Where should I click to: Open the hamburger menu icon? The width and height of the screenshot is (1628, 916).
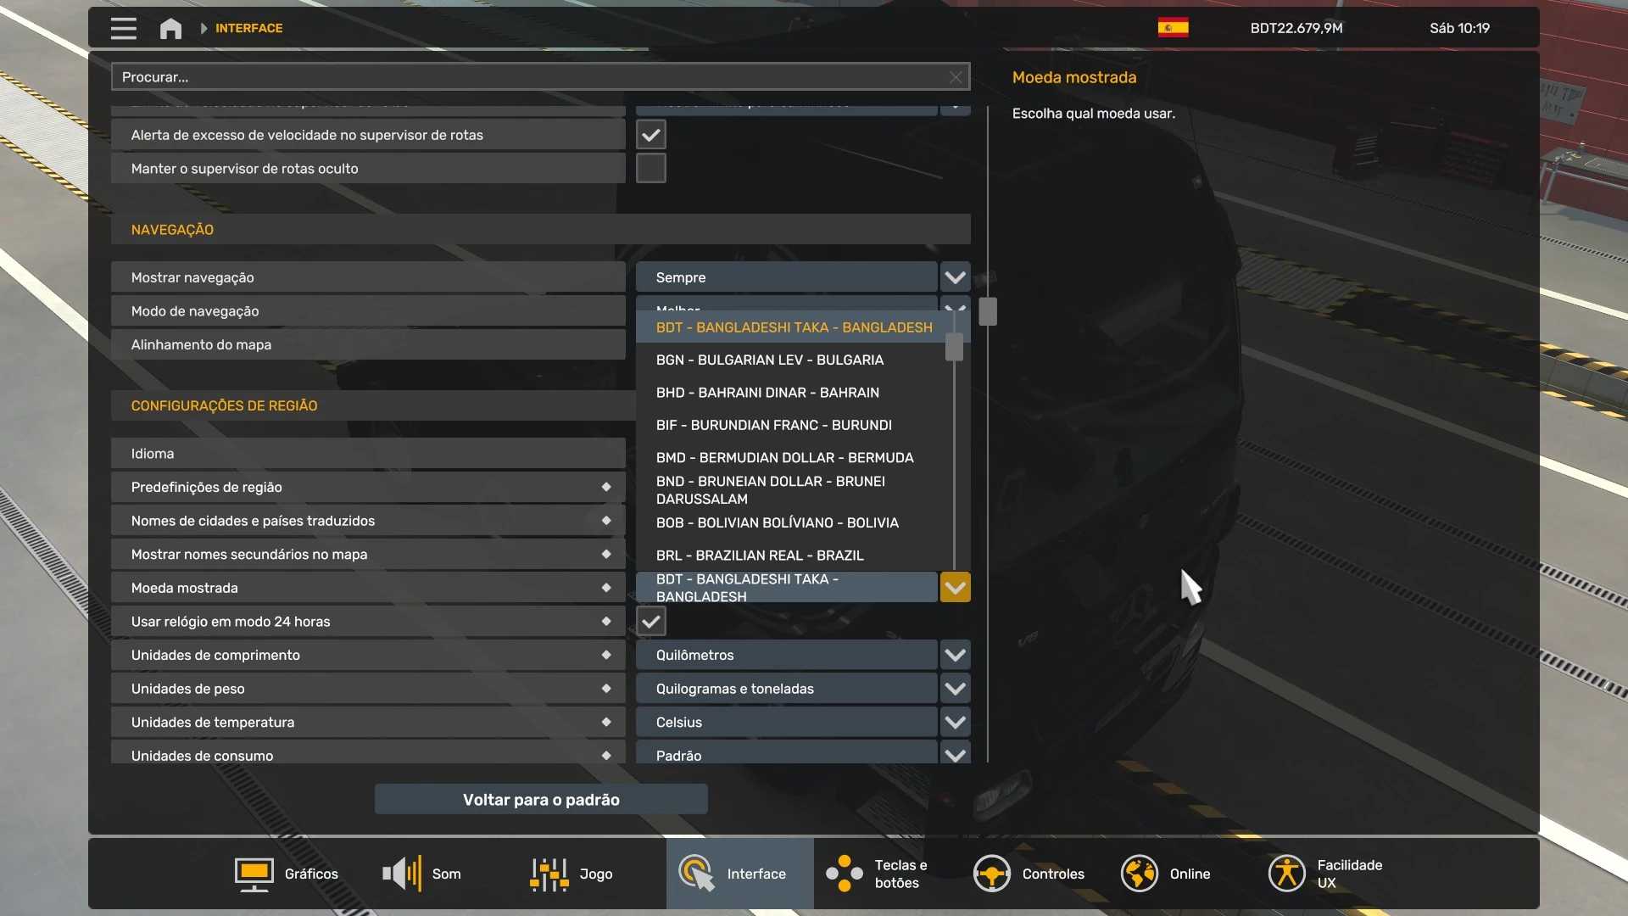point(123,28)
